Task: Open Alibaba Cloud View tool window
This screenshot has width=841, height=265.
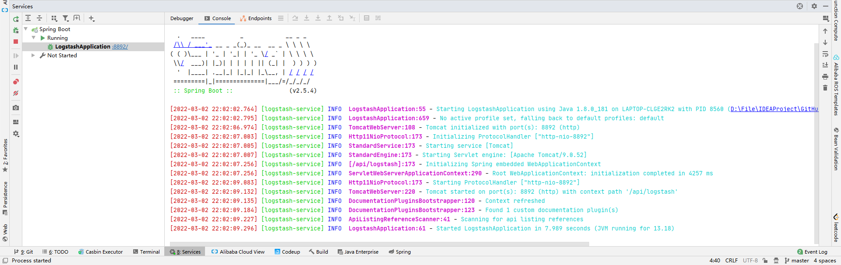Action: pyautogui.click(x=238, y=252)
